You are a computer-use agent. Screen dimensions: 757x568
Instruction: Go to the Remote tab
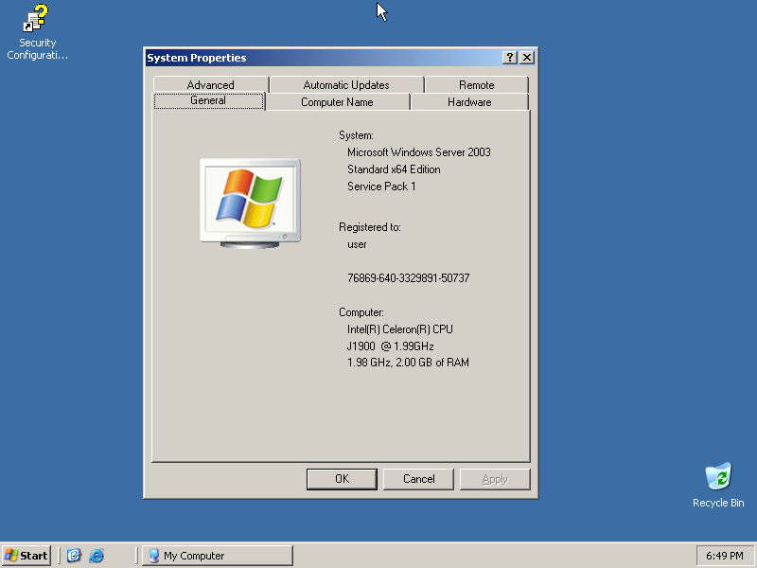tap(476, 85)
